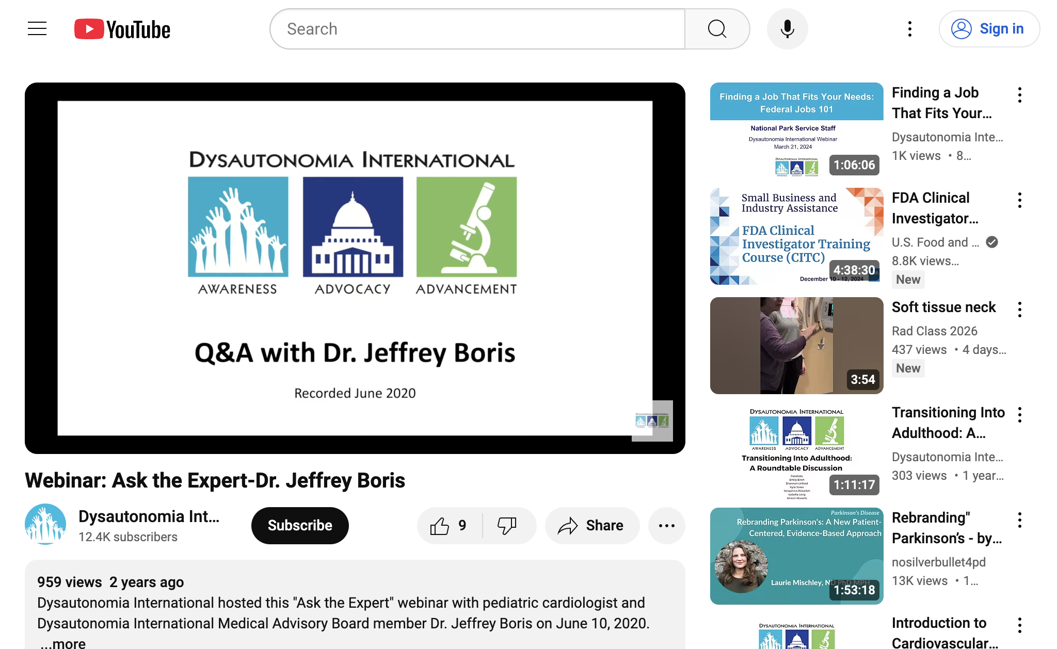1057x649 pixels.
Task: Click the '1:06:06' duration badge
Action: click(854, 165)
